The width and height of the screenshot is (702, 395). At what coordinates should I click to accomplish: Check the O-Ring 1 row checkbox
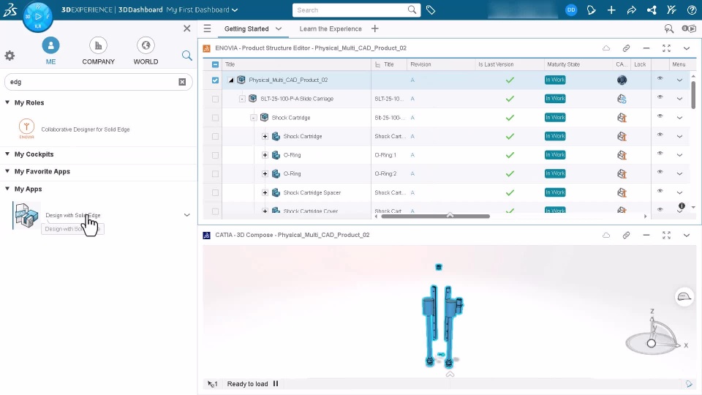[215, 155]
